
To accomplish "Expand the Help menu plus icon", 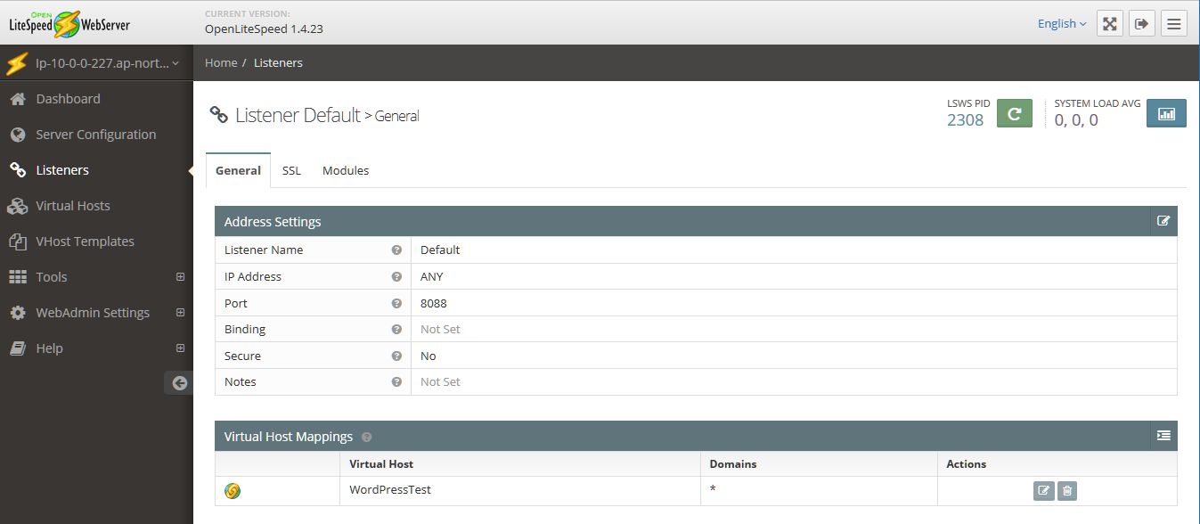I will (x=180, y=348).
